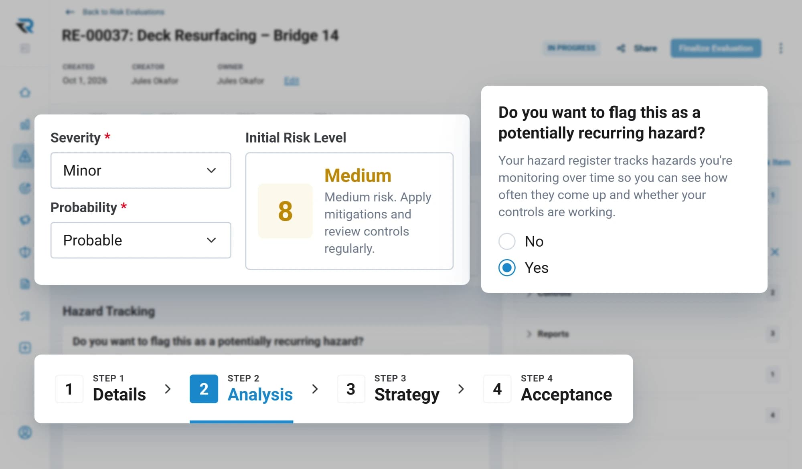Click the Edit link beside the owner
The image size is (802, 469).
coord(292,81)
